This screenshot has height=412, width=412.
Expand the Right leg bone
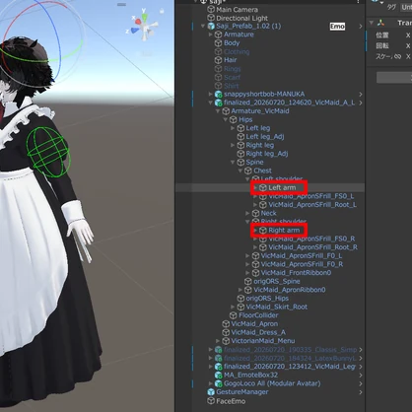coord(233,145)
